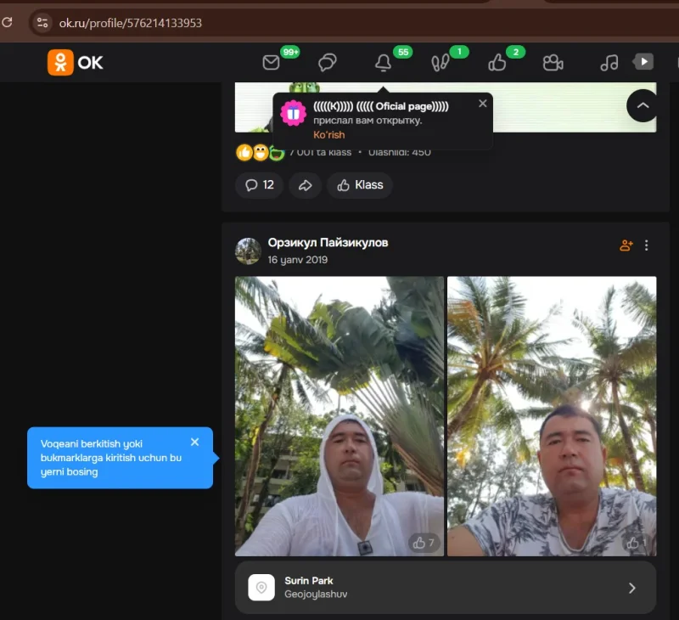Open the discussions chat bubbles icon
Viewport: 679px width, 620px height.
(x=328, y=62)
